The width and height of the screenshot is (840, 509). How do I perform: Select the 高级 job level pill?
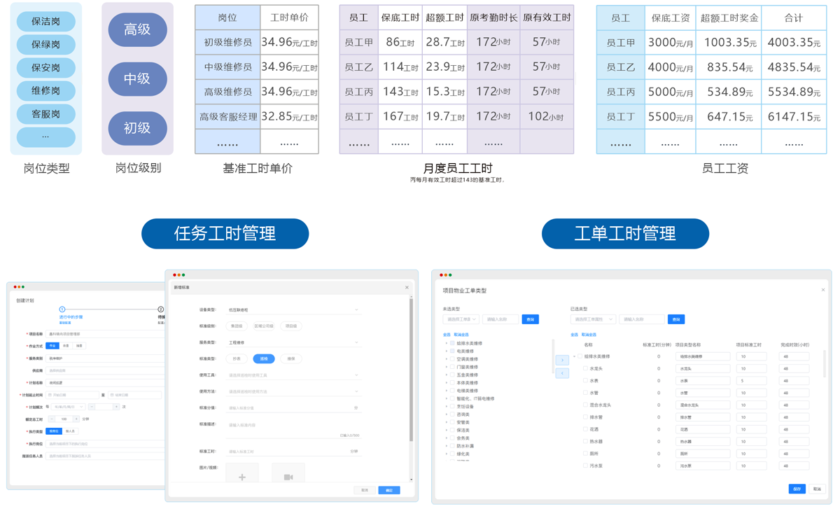pos(137,29)
